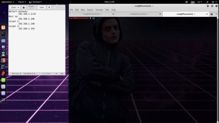Open the pen tray icon in top bar

[207, 2]
